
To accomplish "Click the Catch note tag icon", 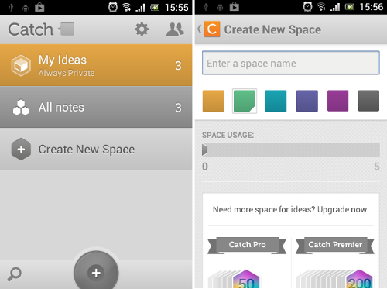I will tap(66, 29).
